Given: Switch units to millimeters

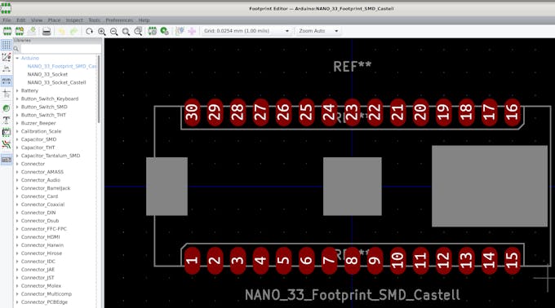Looking at the screenshot, I should pos(7,81).
